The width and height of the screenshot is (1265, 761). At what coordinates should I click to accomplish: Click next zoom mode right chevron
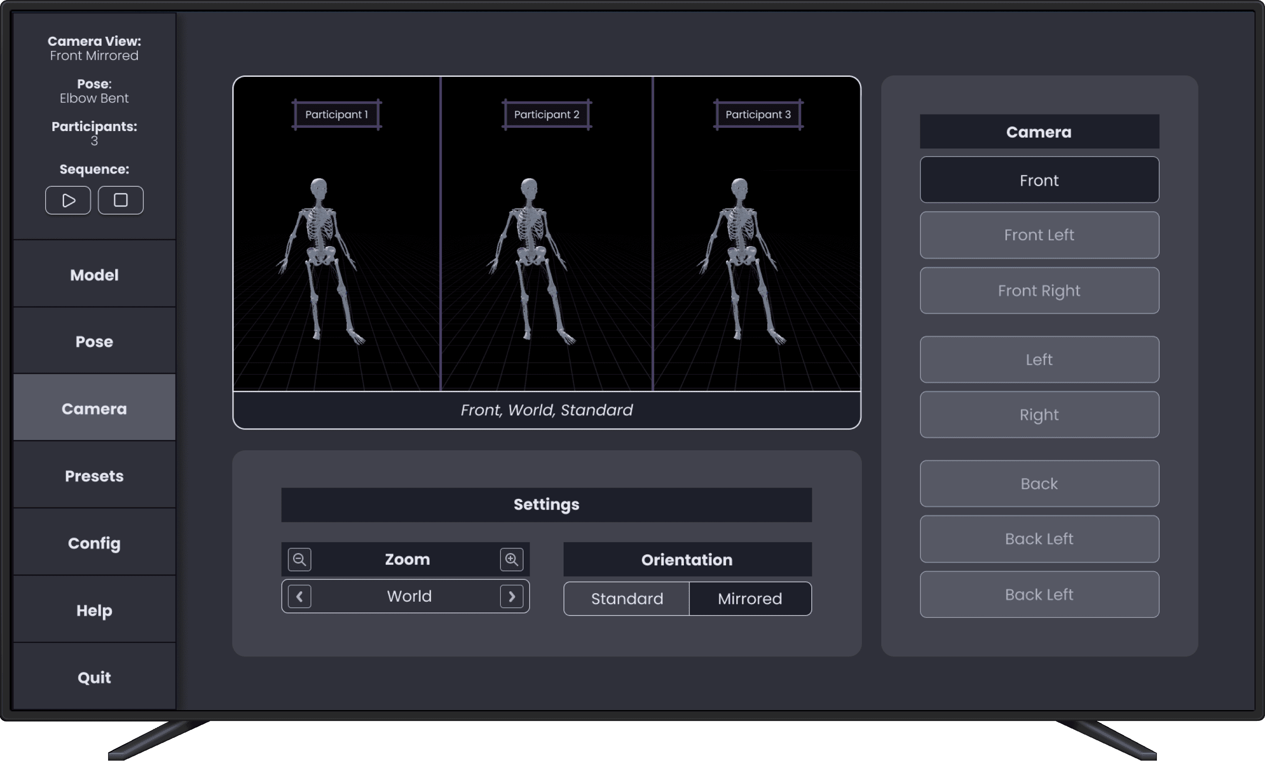click(511, 596)
